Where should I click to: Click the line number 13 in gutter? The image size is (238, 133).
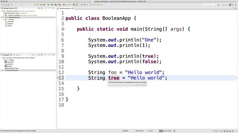click(61, 78)
